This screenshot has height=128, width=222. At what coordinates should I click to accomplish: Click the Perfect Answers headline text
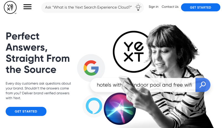point(38,53)
